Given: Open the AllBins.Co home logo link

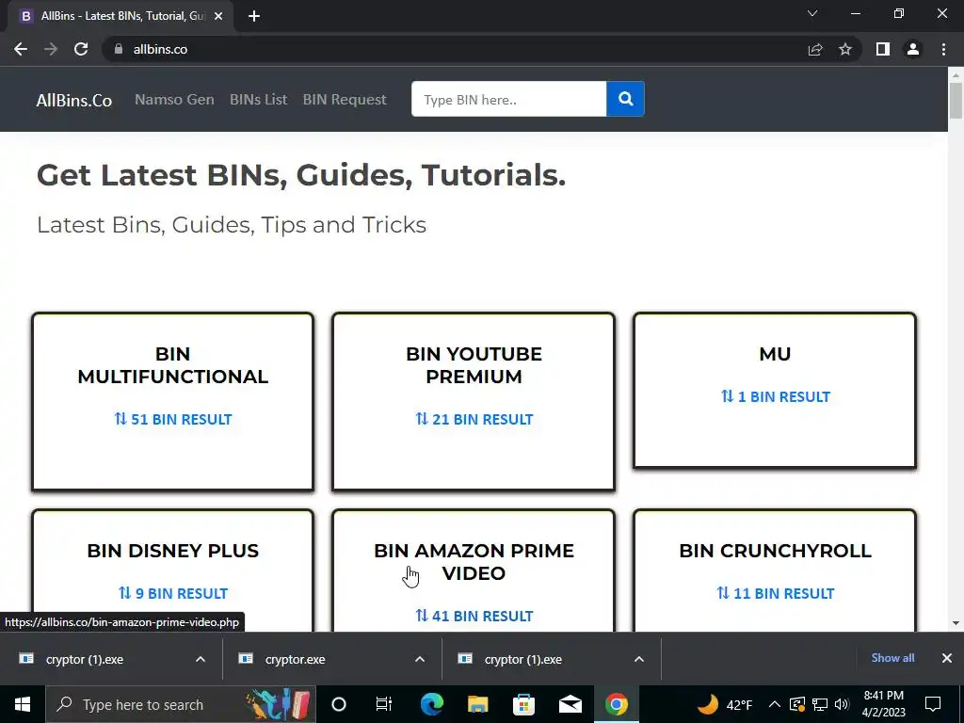Looking at the screenshot, I should (x=73, y=100).
